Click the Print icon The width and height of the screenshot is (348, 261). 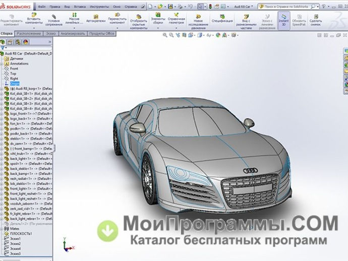coord(180,7)
